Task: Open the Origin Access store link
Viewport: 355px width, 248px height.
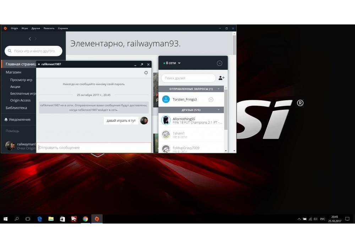Action: coord(20,100)
